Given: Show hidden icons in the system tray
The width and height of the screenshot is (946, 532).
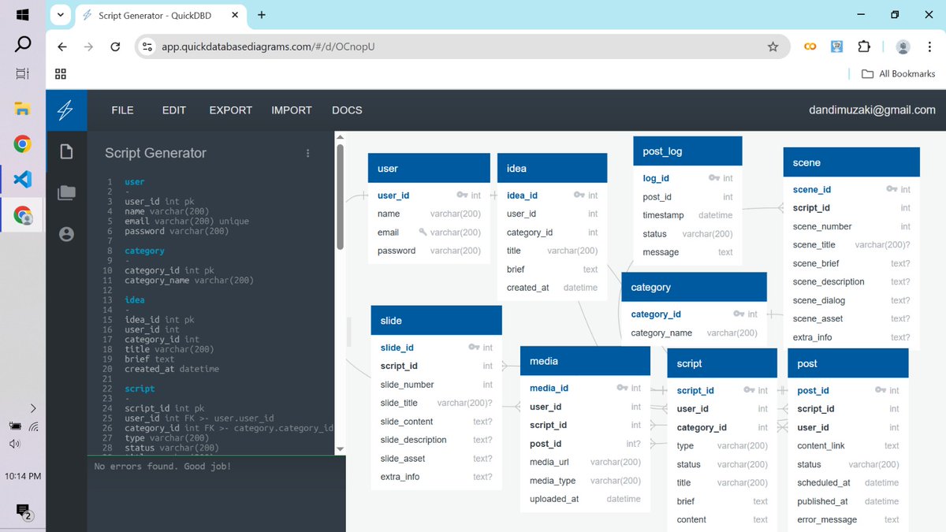Looking at the screenshot, I should tap(33, 408).
